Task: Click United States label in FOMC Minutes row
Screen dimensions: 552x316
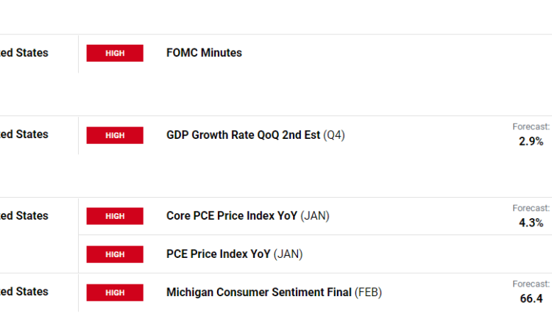Action: (24, 53)
